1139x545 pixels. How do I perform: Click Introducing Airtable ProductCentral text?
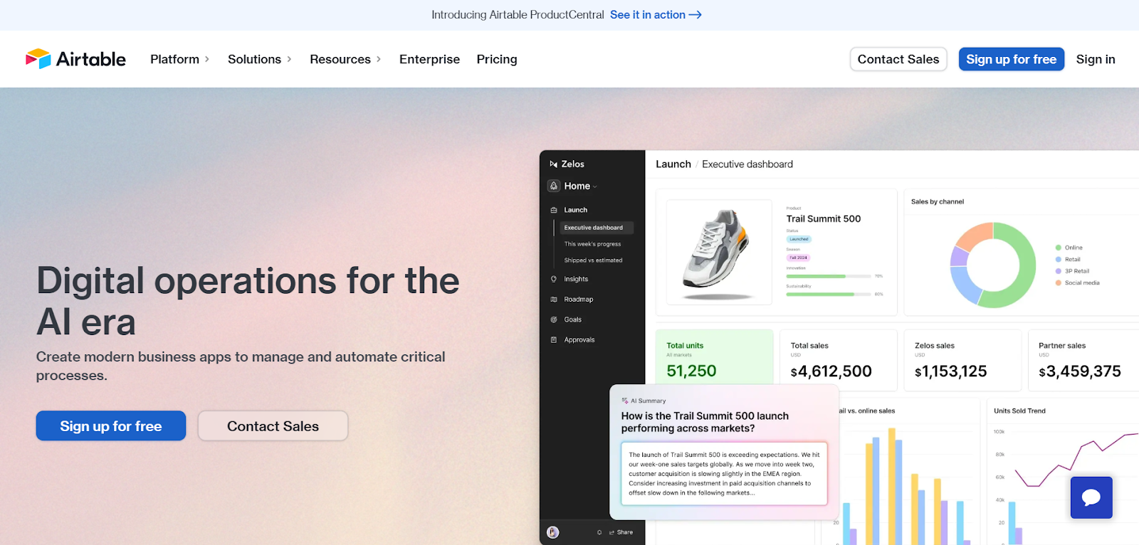pyautogui.click(x=518, y=15)
